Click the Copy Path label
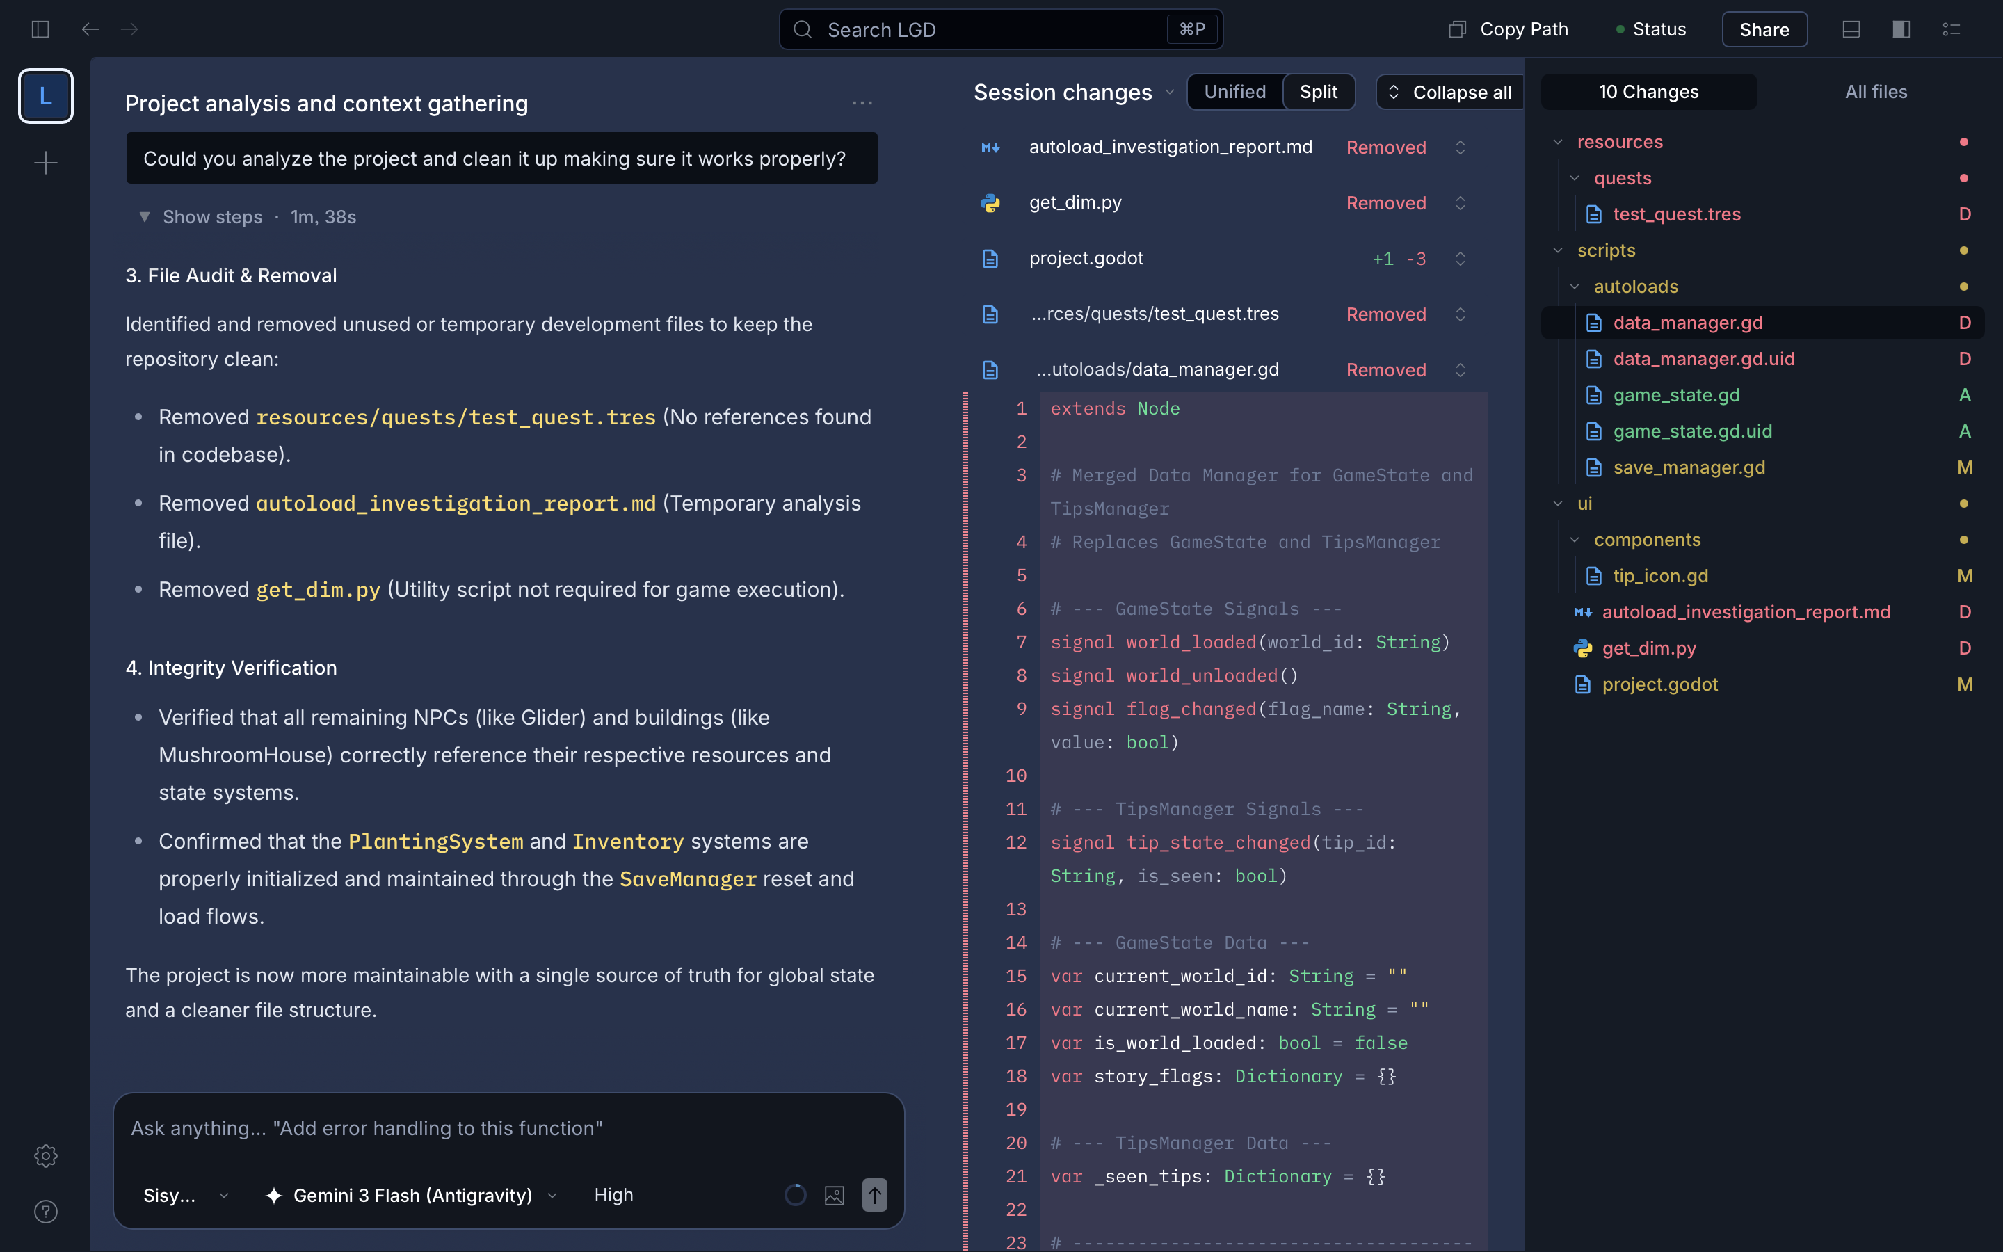The image size is (2003, 1252). click(x=1524, y=30)
